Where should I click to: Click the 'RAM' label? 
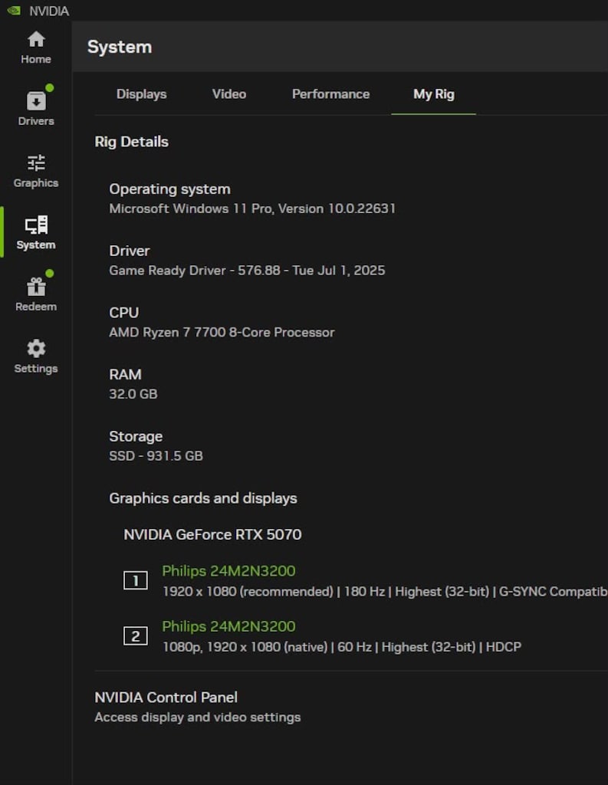(x=125, y=374)
